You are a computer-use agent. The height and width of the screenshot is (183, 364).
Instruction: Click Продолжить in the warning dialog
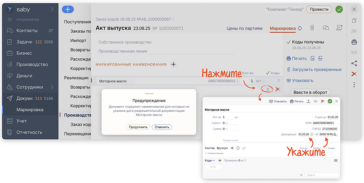[x=138, y=127]
